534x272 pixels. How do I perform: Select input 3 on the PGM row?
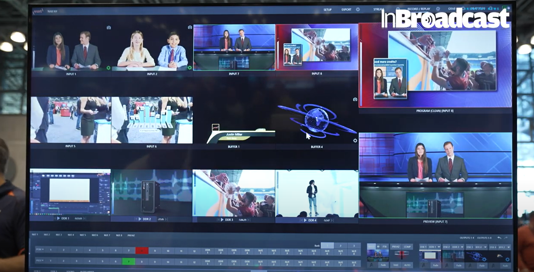pyautogui.click(x=76, y=250)
